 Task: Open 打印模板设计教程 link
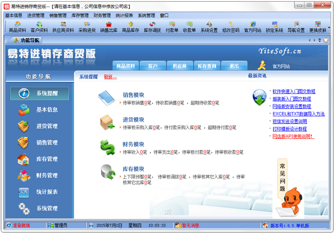click(289, 129)
